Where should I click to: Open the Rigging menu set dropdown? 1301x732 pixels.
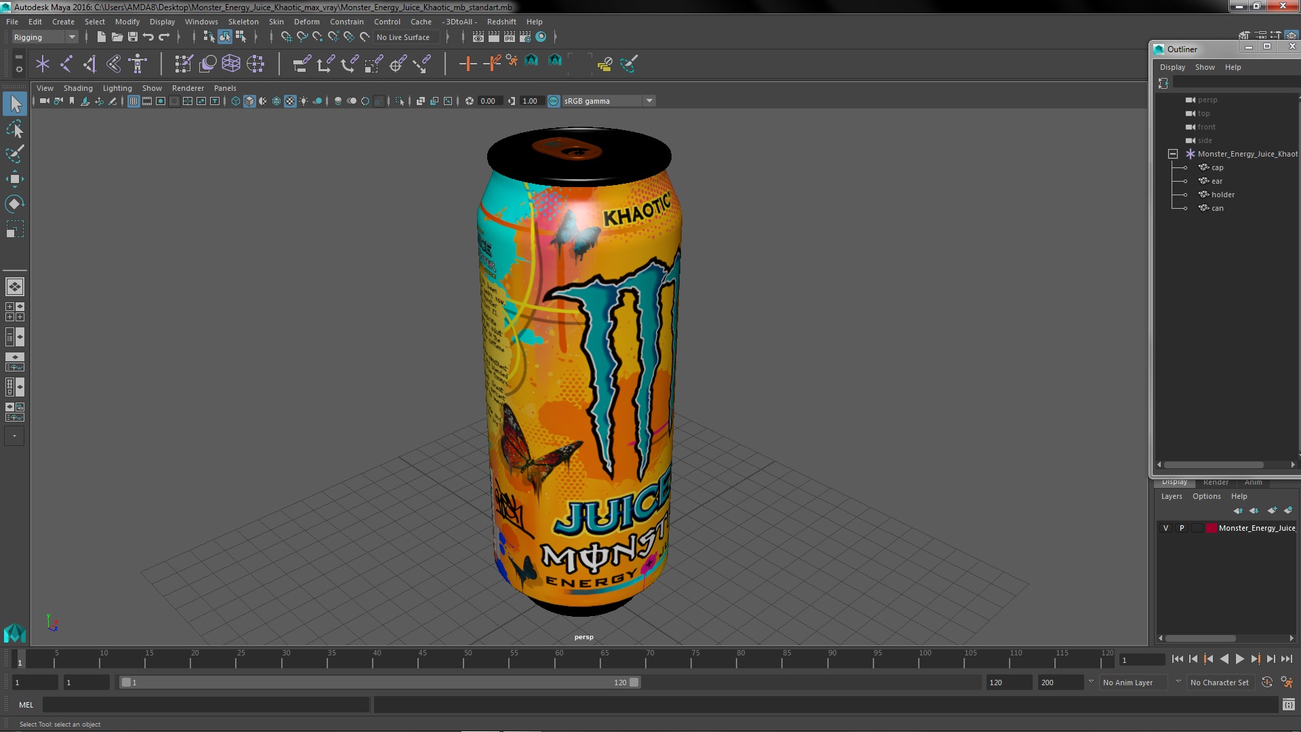coord(45,37)
